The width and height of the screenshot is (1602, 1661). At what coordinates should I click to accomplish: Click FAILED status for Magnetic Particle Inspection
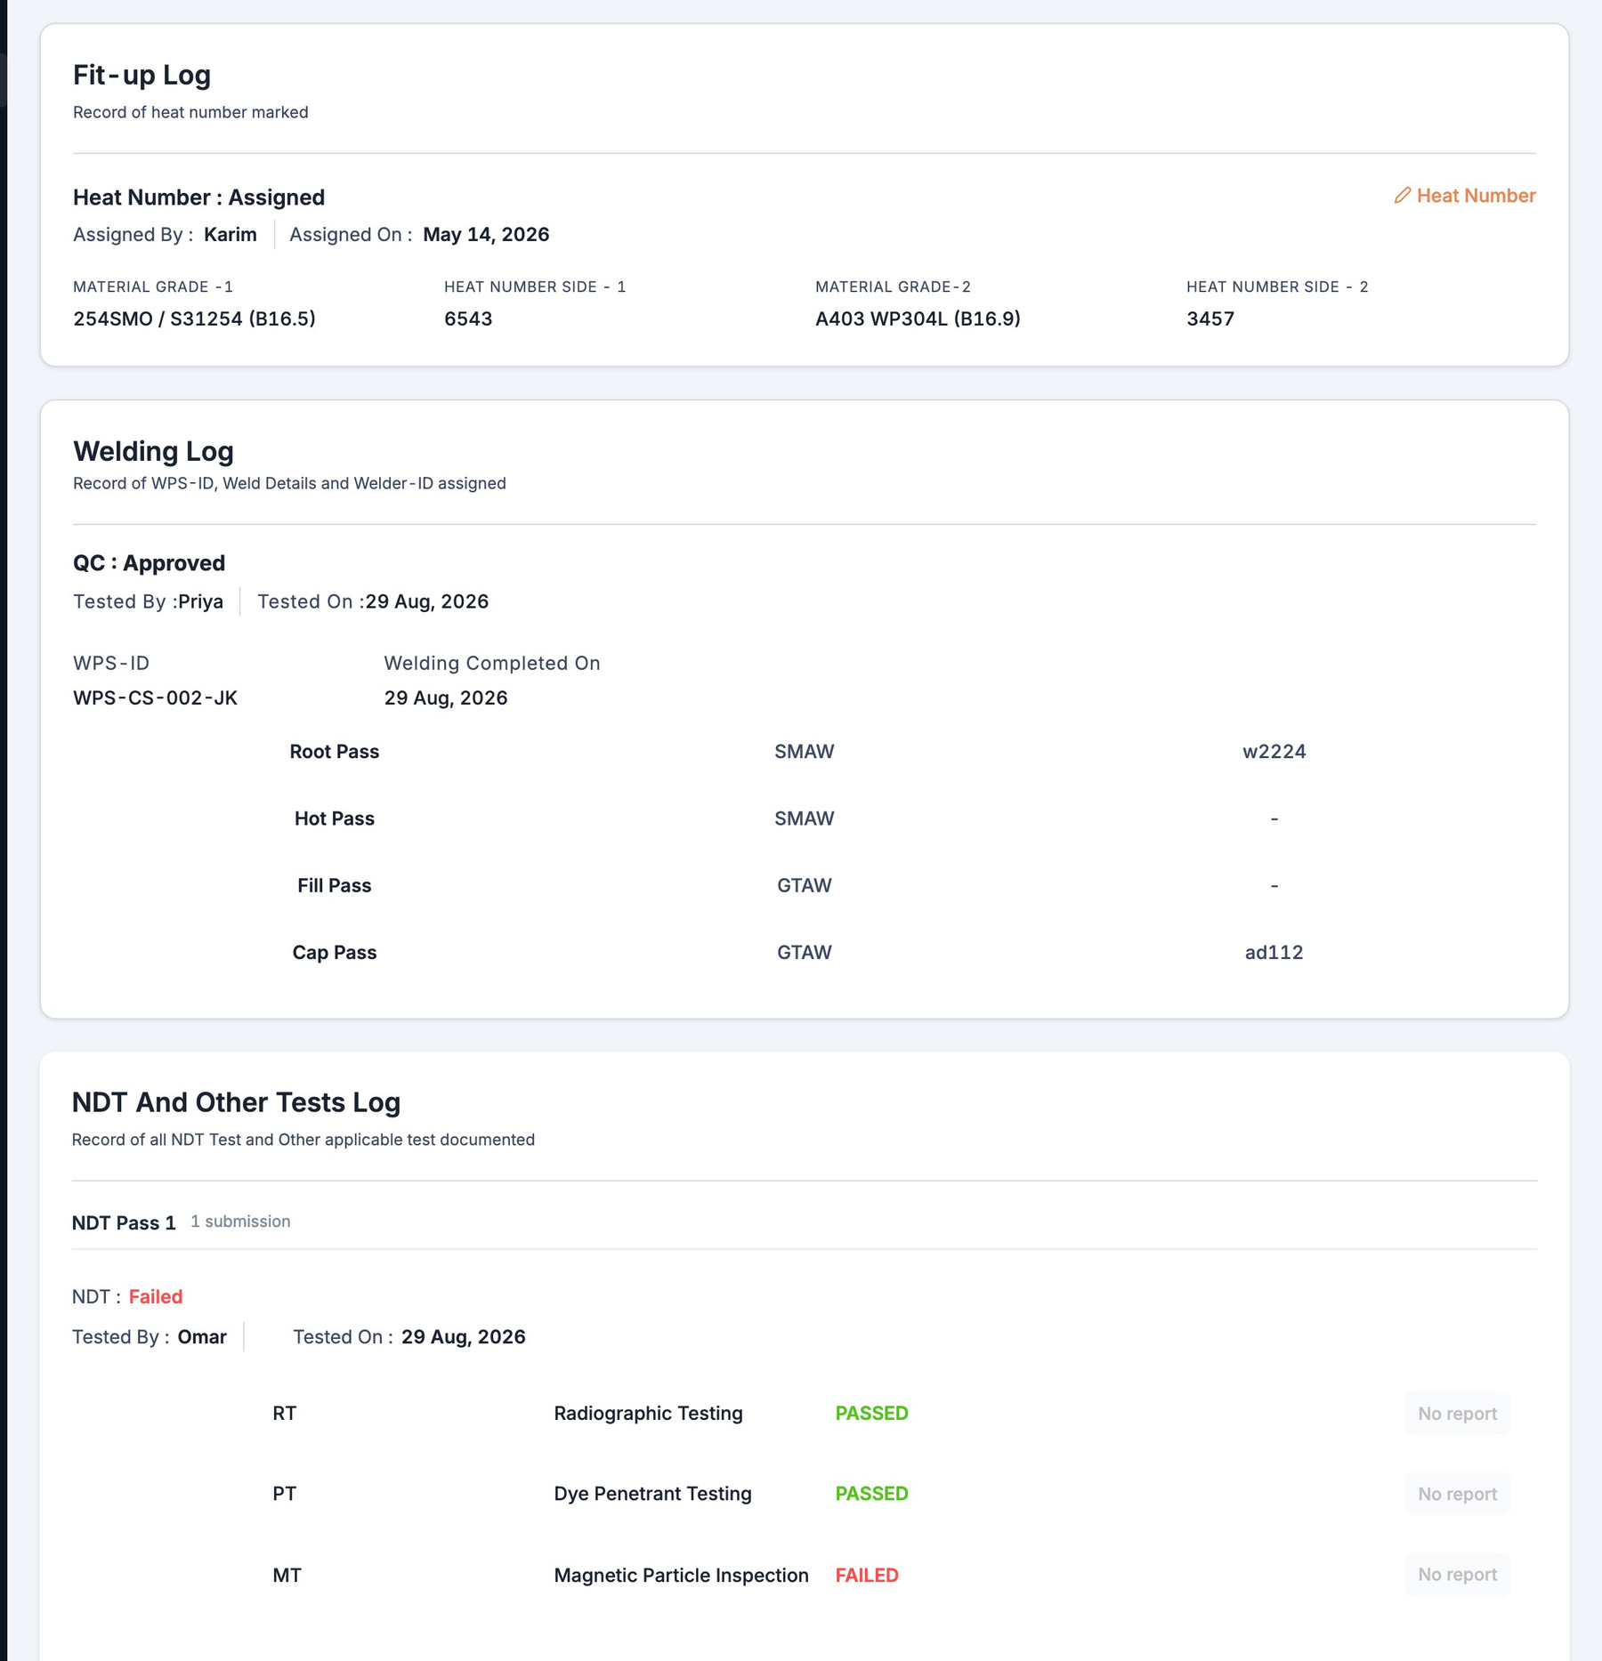coord(867,1576)
